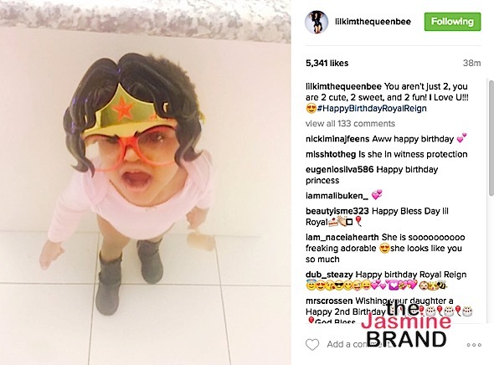Visit misshtotheg commenter profile
The image size is (494, 365).
pyautogui.click(x=331, y=154)
